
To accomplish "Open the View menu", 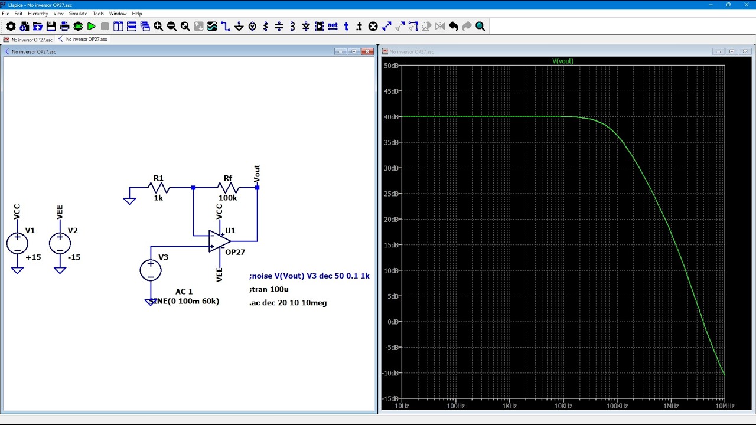I will pos(58,14).
